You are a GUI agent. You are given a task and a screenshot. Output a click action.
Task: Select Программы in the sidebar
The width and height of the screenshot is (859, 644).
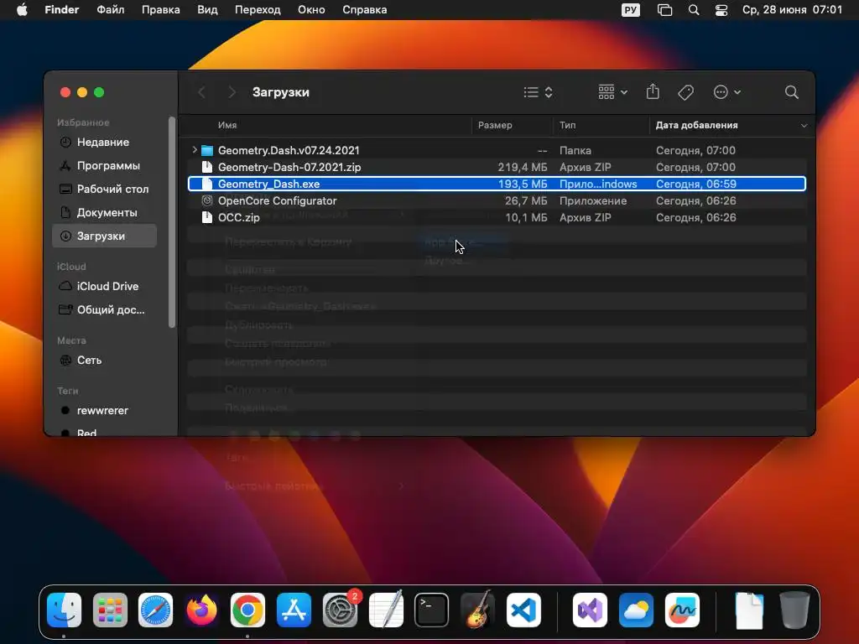[104, 165]
